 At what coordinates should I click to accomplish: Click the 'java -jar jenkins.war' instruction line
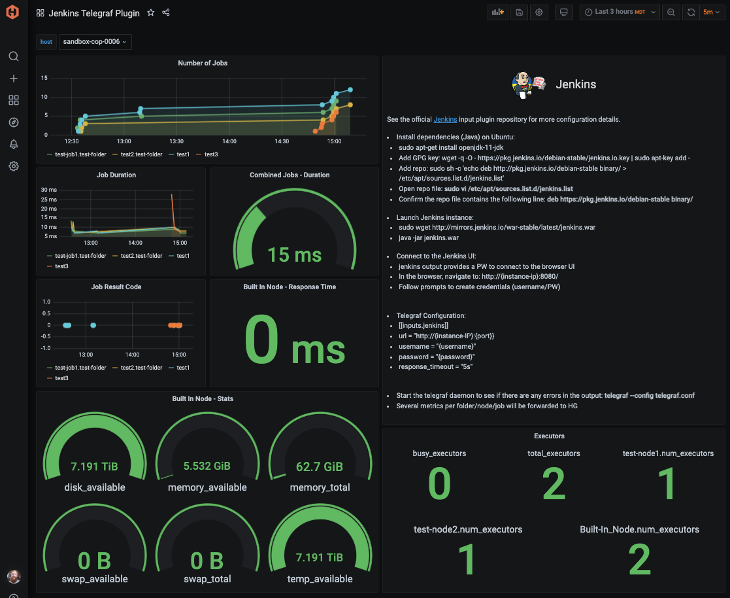pos(428,237)
